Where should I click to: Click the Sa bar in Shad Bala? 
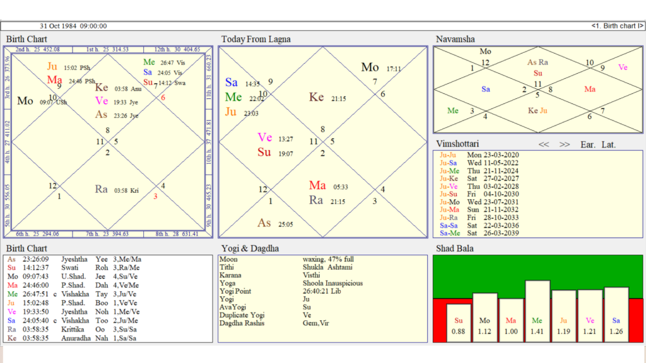coord(616,314)
